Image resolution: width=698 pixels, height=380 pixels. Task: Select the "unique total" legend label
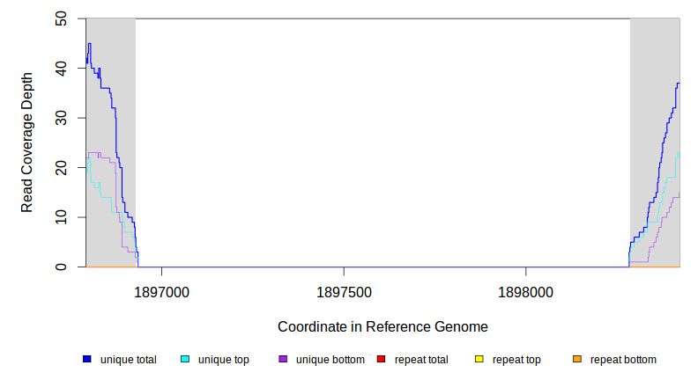(129, 360)
